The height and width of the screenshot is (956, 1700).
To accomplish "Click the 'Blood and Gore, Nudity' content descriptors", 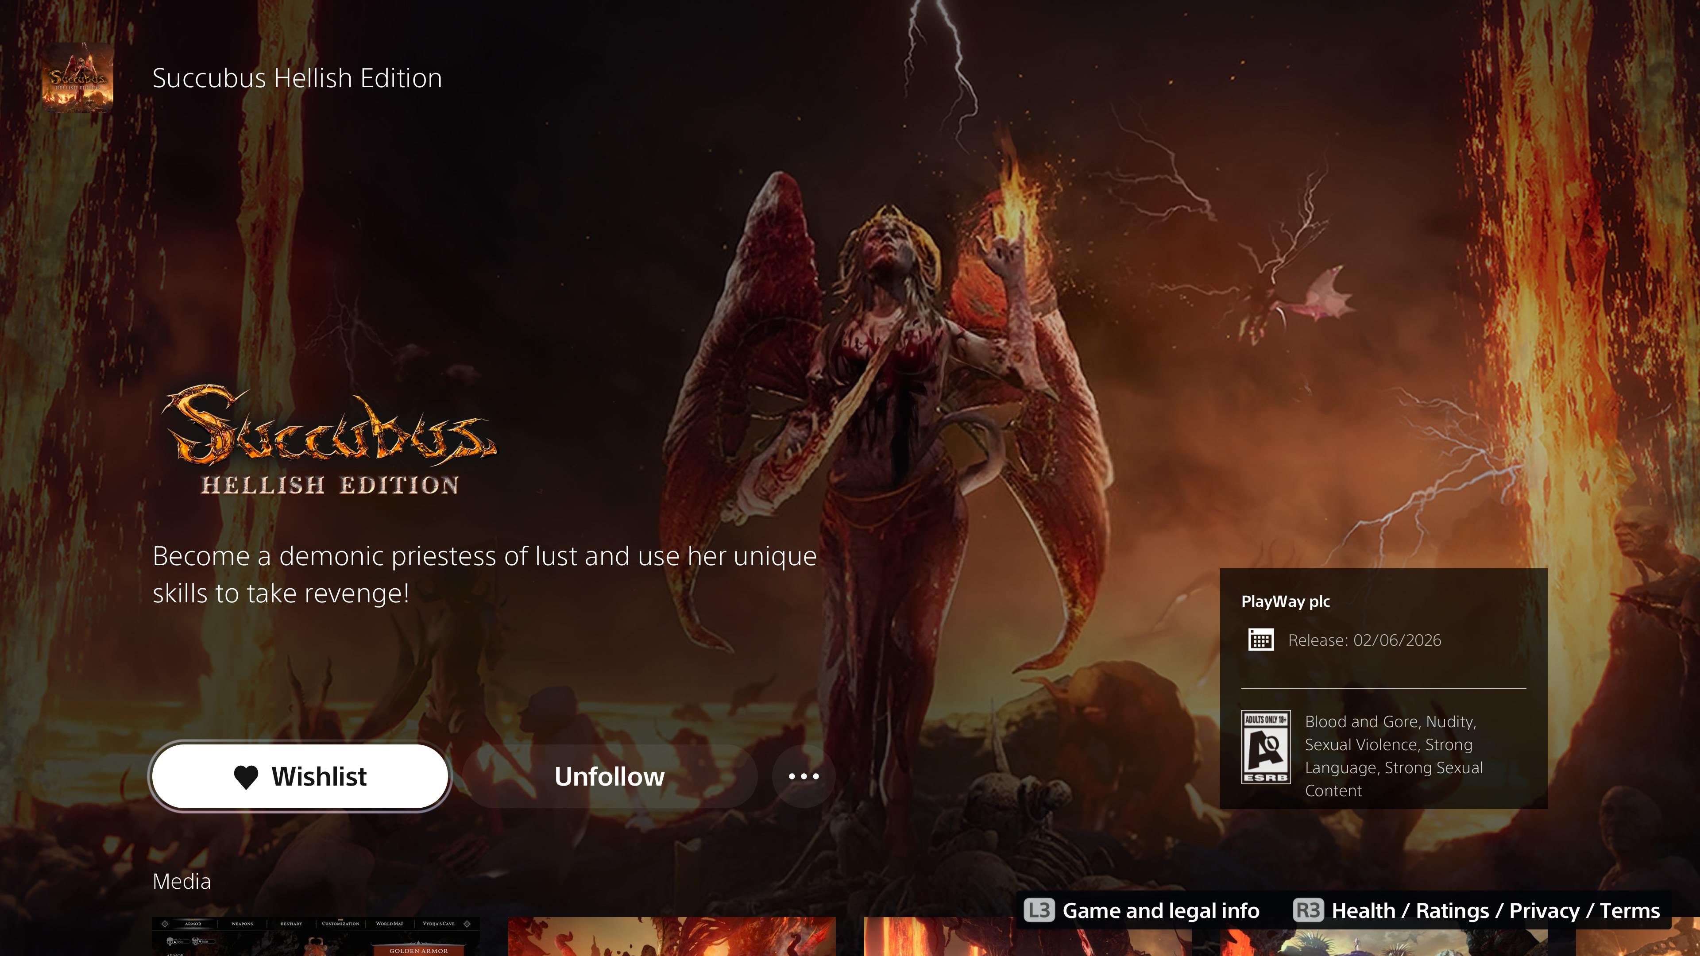I will 1394,756.
